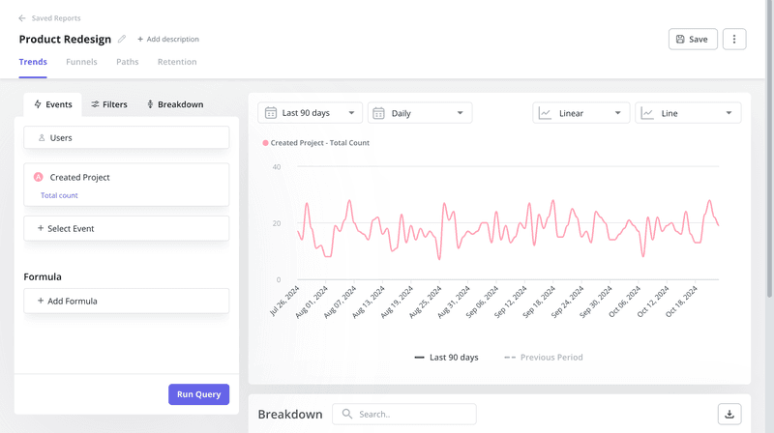The width and height of the screenshot is (774, 433).
Task: Click the calendar icon in date range selector
Action: click(x=271, y=113)
